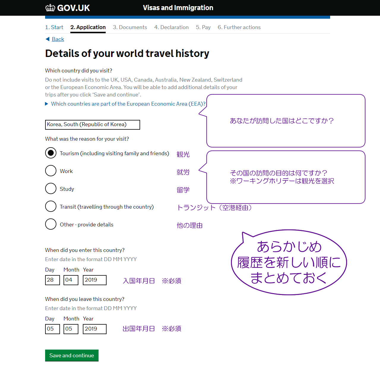Choose the Work radio button

tap(51, 171)
